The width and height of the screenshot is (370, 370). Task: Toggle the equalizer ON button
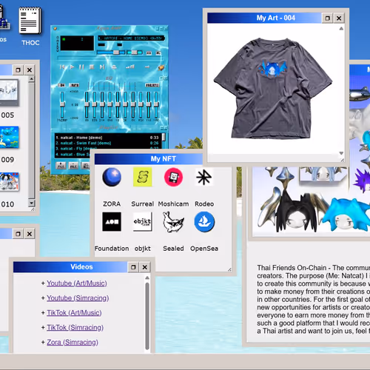(62, 85)
